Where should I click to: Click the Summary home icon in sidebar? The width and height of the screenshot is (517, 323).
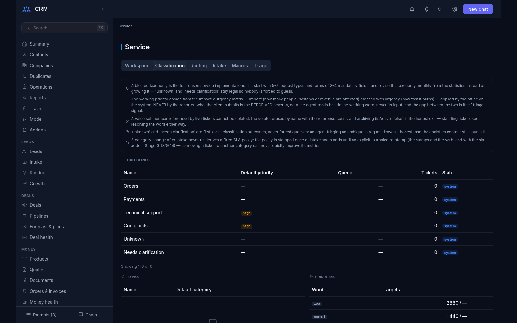click(x=25, y=44)
